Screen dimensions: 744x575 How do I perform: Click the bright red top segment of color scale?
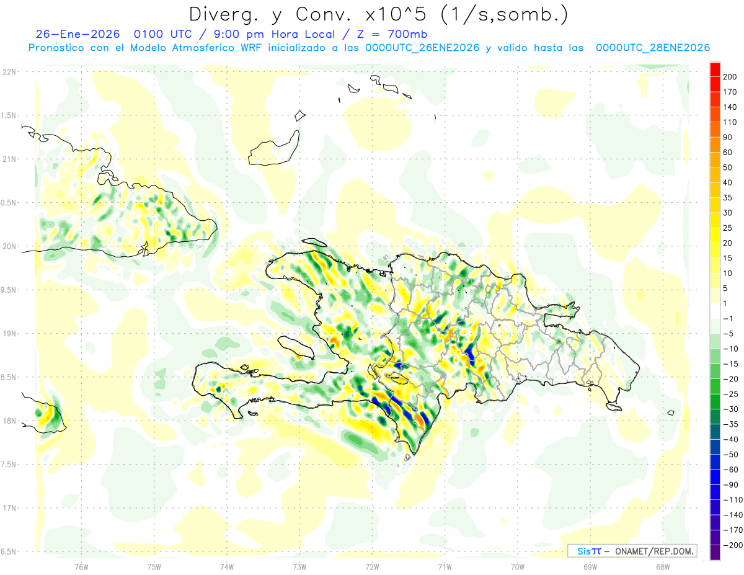(715, 69)
